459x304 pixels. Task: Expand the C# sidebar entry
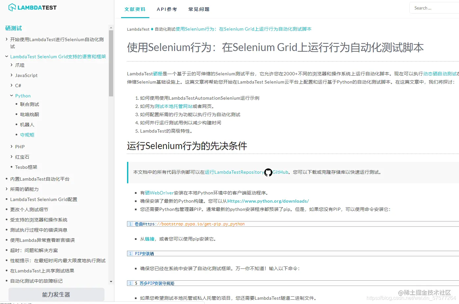click(x=17, y=85)
